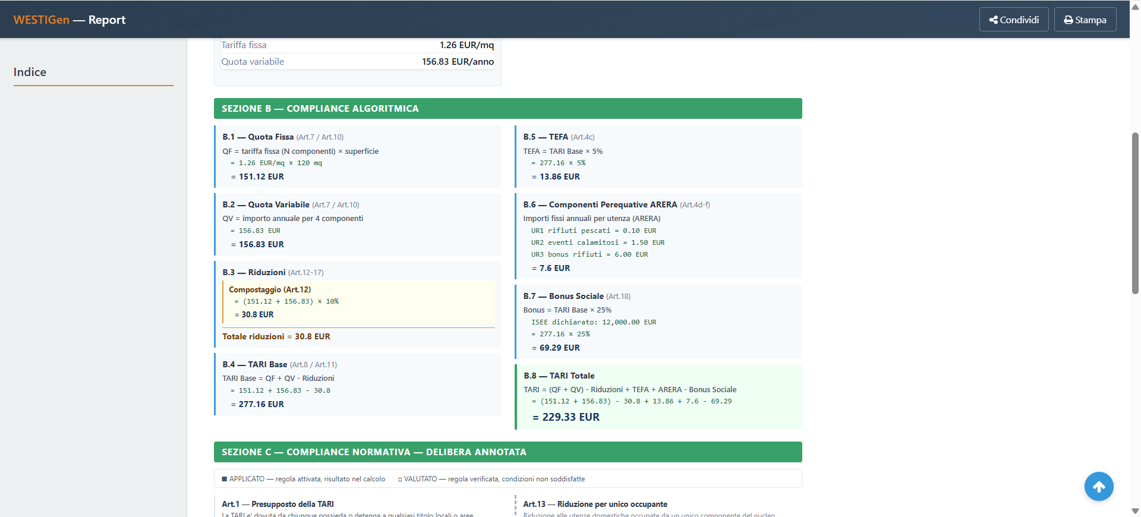Click the 69.29 EUR Bonus Sociale result
The height and width of the screenshot is (517, 1141).
[559, 348]
